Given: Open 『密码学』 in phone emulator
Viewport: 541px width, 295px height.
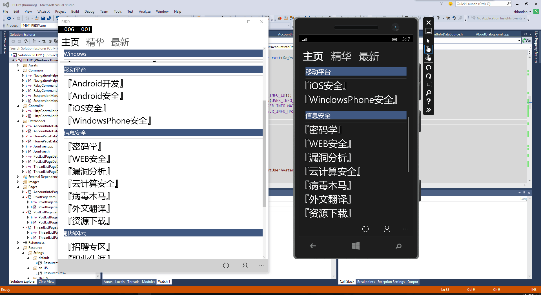Looking at the screenshot, I should (x=323, y=130).
